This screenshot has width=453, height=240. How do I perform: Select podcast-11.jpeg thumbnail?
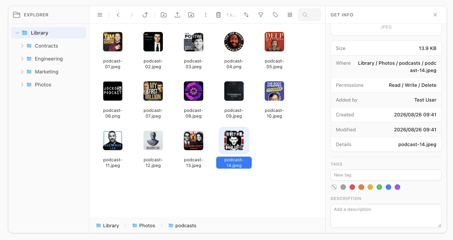coord(113,141)
